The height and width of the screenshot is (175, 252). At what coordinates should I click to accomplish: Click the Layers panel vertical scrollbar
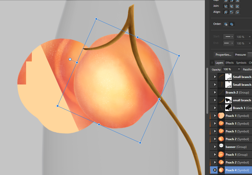click(207, 91)
